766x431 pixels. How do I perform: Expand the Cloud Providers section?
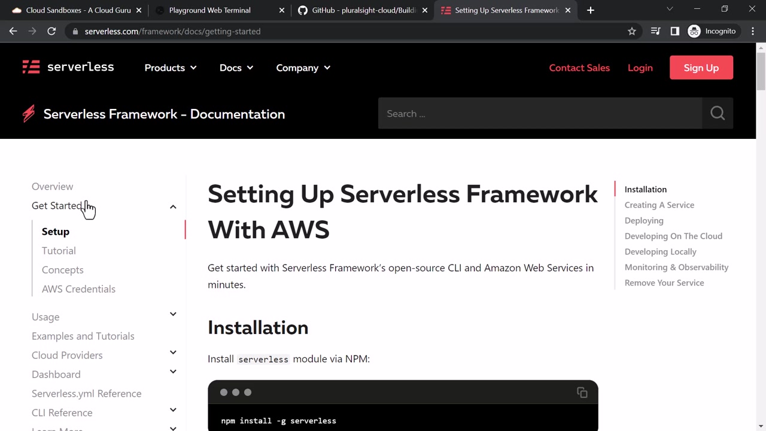tap(173, 353)
